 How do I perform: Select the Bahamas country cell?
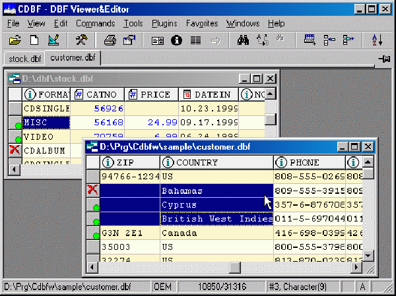(x=216, y=191)
